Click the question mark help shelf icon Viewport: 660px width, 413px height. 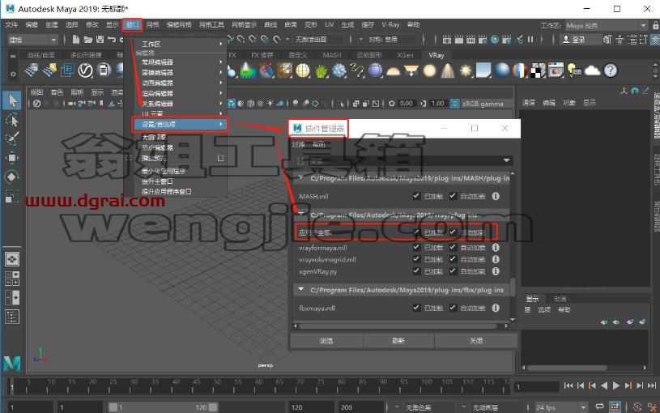(x=611, y=70)
